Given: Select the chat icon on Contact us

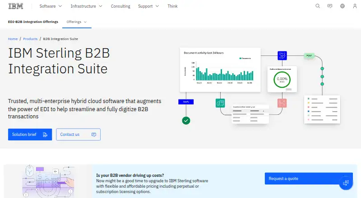Looking at the screenshot, I should click(94, 135).
